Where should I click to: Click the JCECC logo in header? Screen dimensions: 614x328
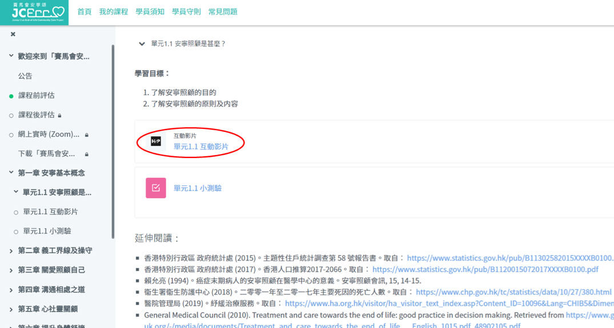34,12
